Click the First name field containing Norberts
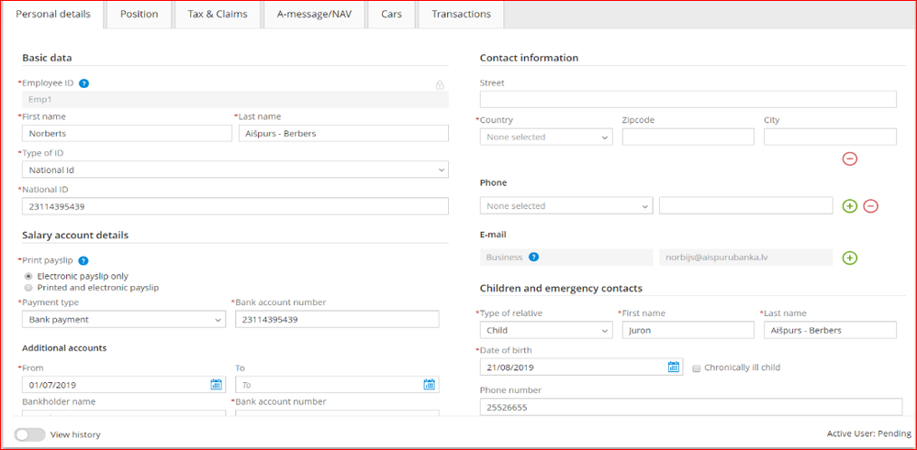Viewport: 917px width, 450px height. click(x=127, y=133)
